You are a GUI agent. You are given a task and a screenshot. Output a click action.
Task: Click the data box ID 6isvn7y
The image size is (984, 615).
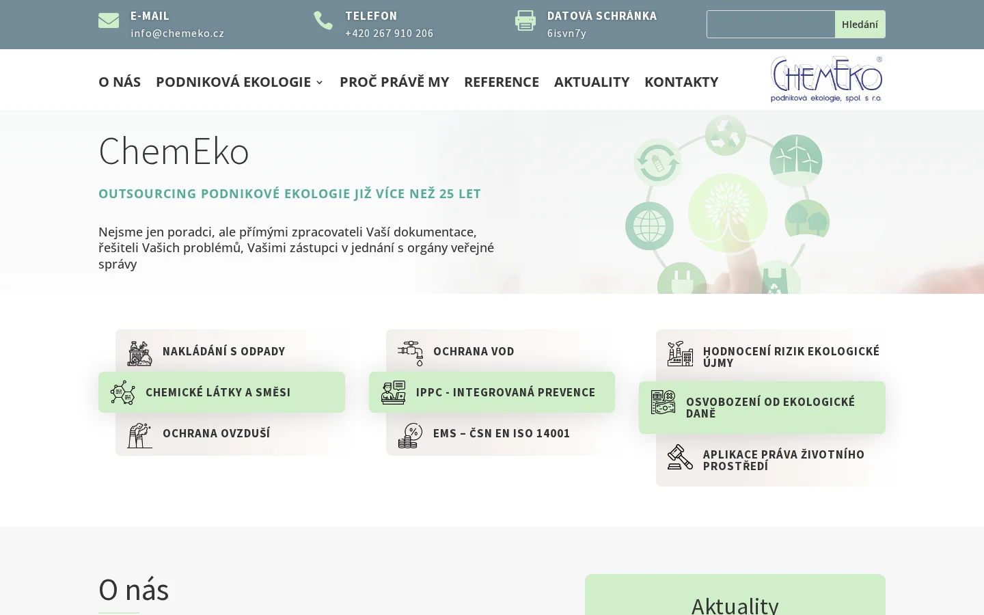(567, 33)
